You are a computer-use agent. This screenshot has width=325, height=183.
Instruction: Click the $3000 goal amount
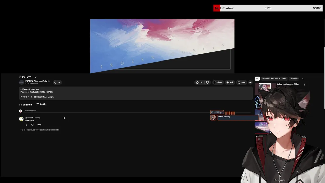click(317, 8)
